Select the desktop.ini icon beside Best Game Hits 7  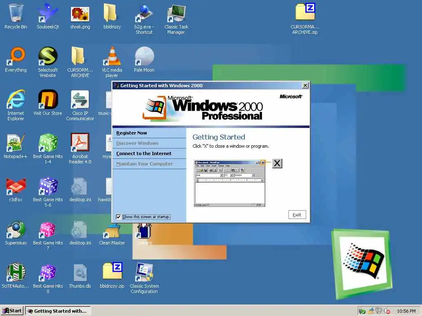[80, 229]
